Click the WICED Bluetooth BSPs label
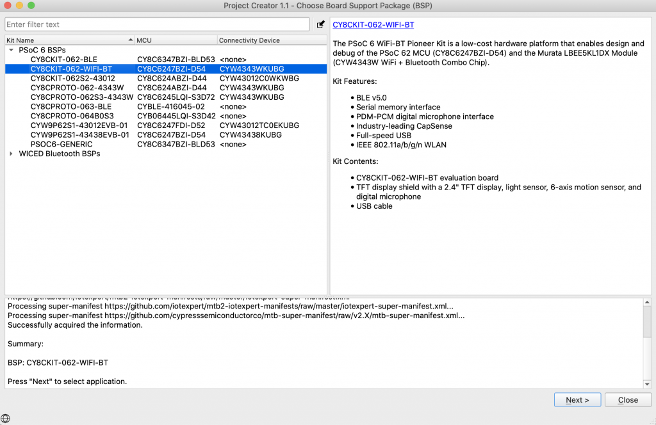656x425 pixels. (60, 154)
